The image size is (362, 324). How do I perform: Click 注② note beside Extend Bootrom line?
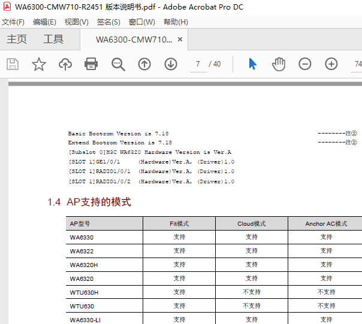[x=351, y=143]
